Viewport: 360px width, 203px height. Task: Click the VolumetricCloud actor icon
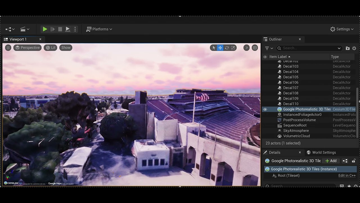(x=279, y=136)
